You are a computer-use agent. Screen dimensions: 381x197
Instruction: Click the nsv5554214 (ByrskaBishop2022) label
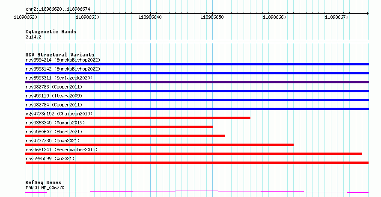(63, 60)
